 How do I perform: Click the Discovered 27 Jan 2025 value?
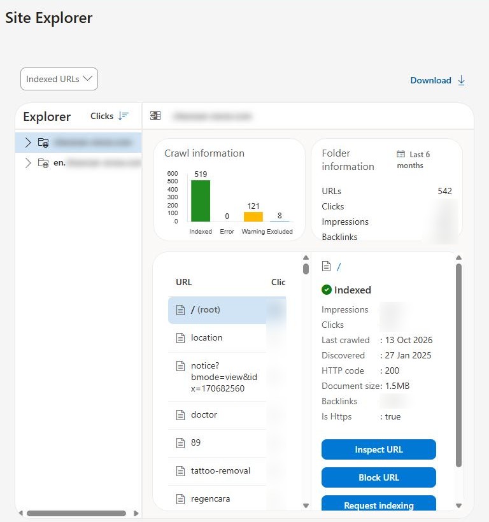coord(407,355)
